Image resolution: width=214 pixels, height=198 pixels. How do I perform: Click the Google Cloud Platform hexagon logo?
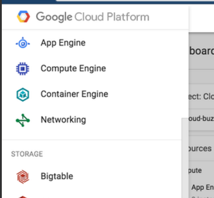(23, 17)
